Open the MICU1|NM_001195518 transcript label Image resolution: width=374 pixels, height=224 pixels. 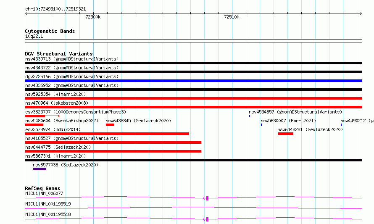[48, 214]
